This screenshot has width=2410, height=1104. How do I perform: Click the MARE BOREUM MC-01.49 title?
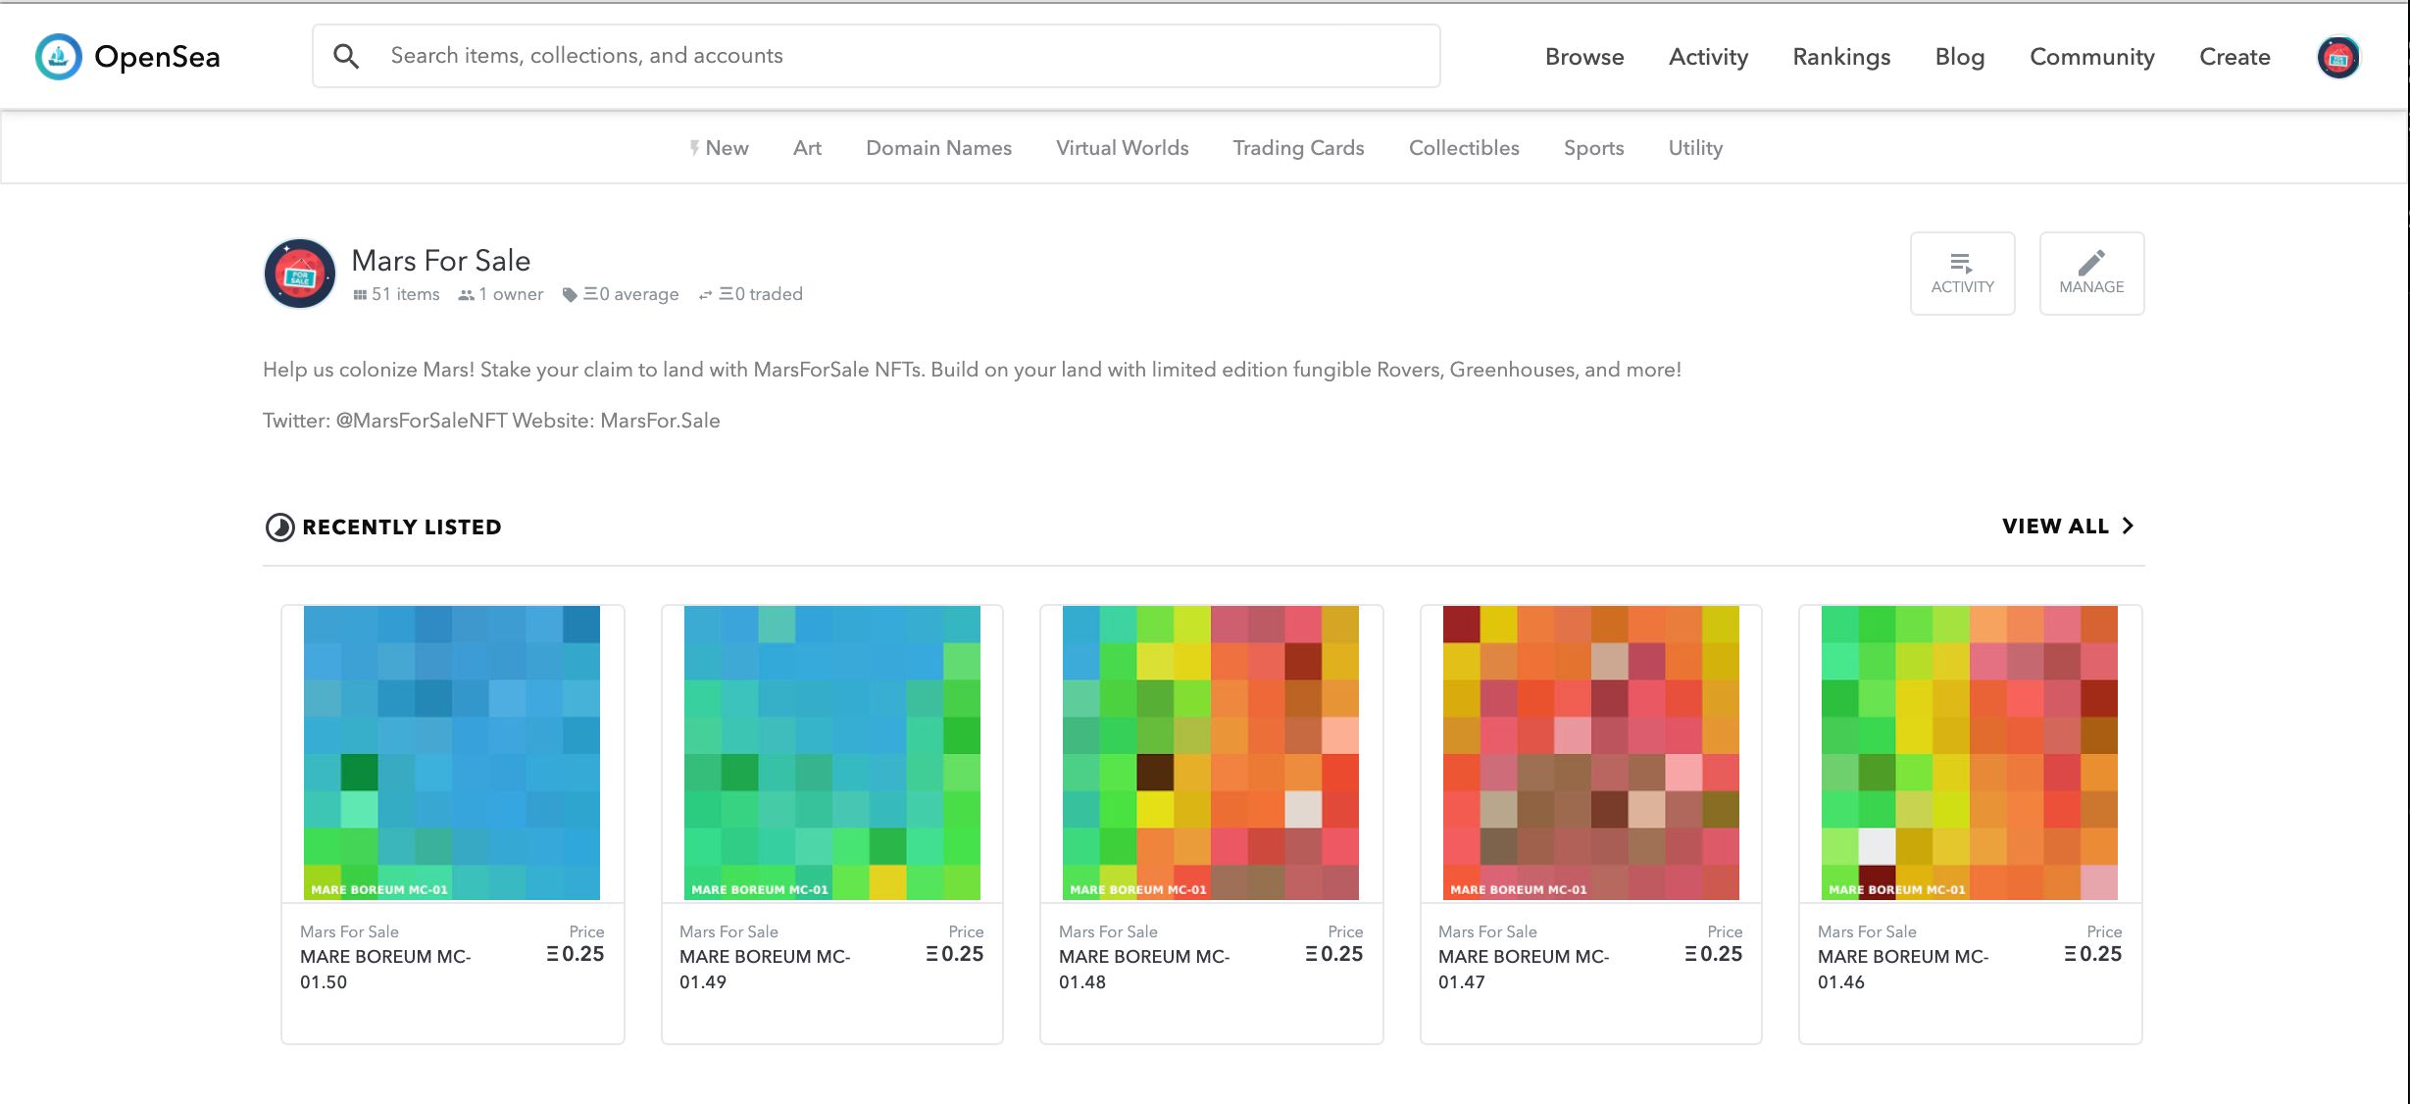pos(765,969)
